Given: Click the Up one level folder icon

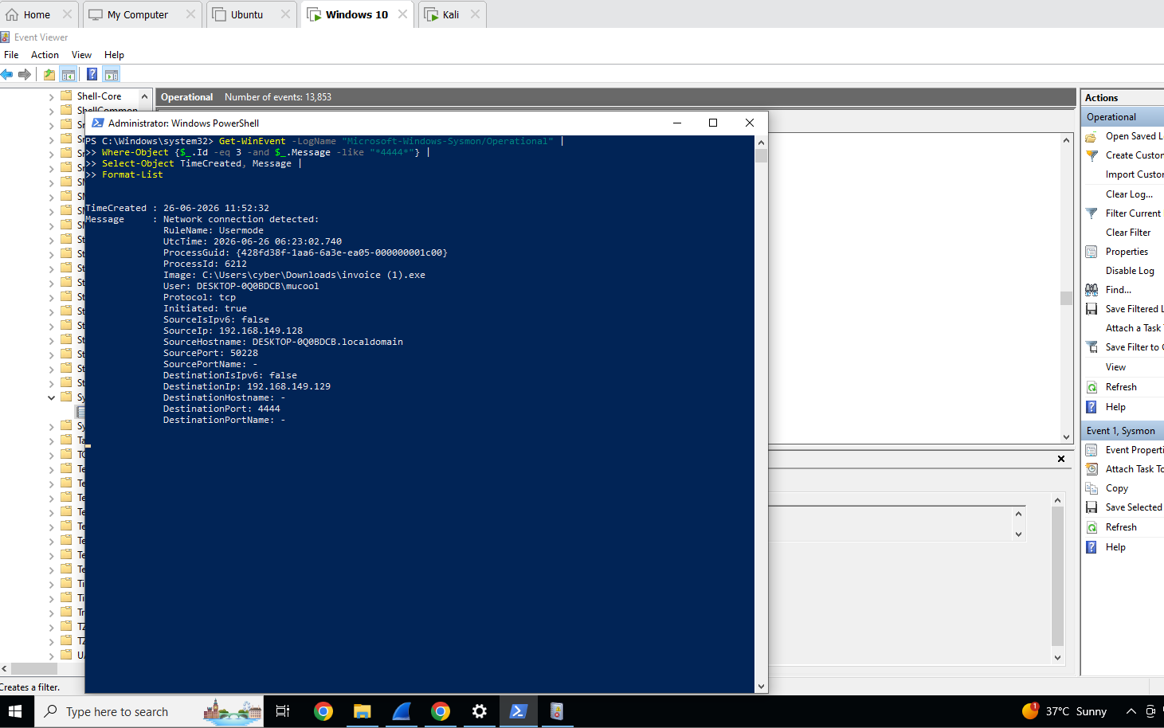Looking at the screenshot, I should pyautogui.click(x=49, y=74).
